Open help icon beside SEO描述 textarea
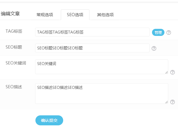The height and width of the screenshot is (128, 178). 172,102
